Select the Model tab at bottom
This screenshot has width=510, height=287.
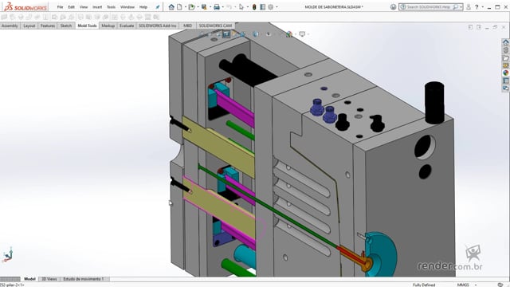[x=29, y=279]
